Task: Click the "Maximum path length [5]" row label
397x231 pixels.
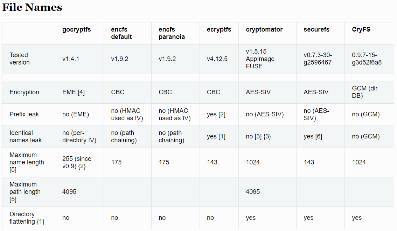Action: pos(25,192)
